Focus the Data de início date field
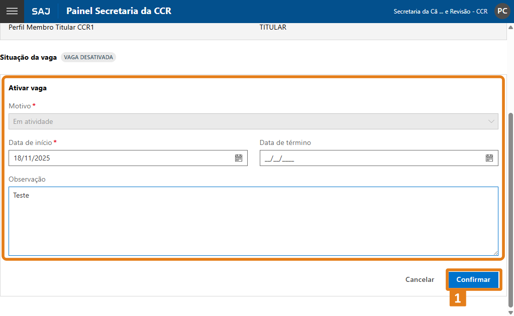 tap(121, 158)
